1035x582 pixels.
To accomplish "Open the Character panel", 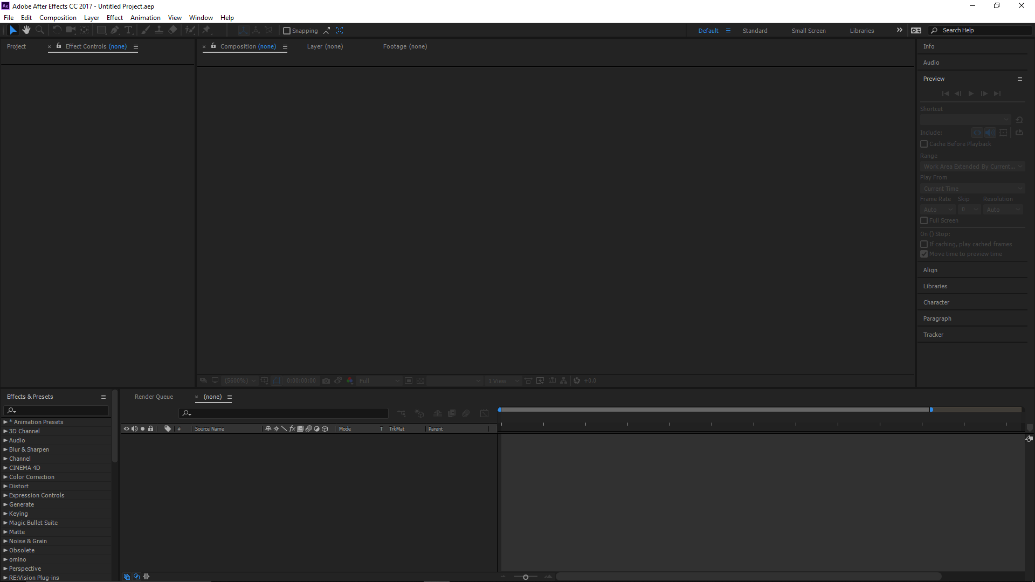I will click(x=936, y=302).
